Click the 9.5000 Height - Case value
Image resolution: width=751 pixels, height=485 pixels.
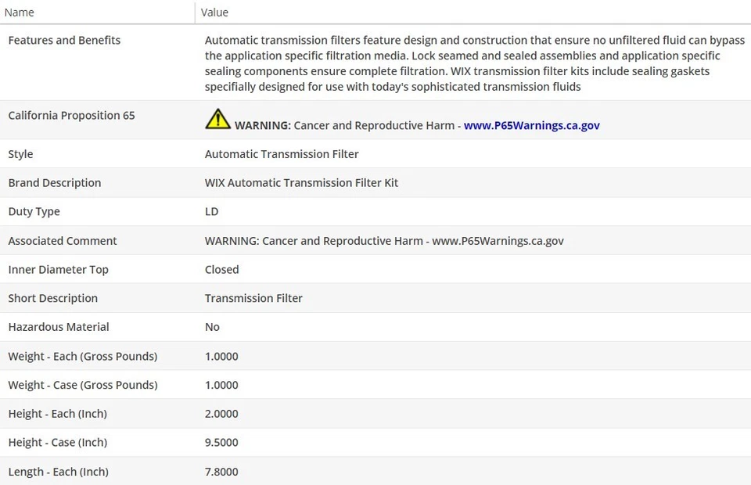click(x=221, y=443)
